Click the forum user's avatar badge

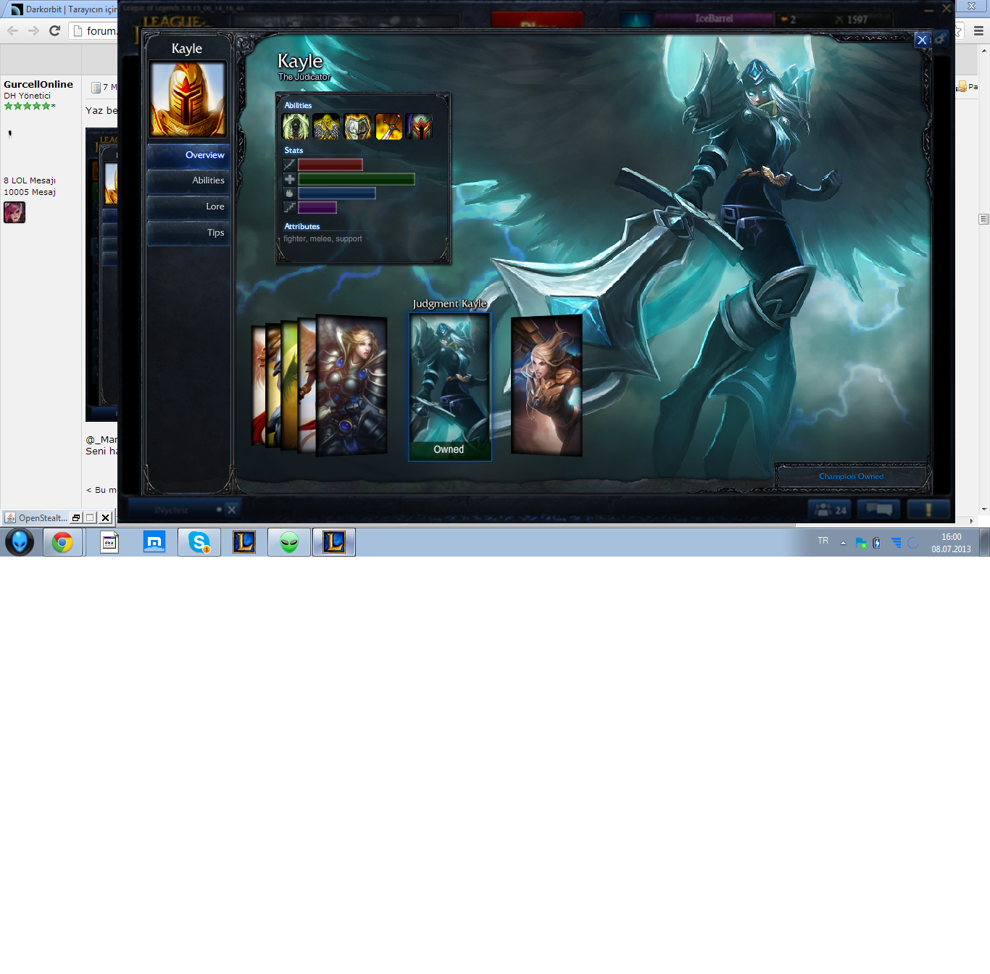14,212
